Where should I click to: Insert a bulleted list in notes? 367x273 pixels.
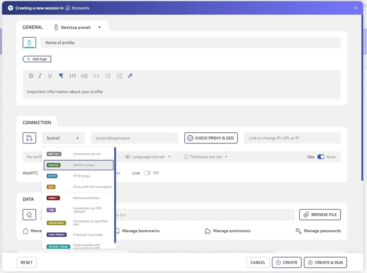click(x=108, y=76)
